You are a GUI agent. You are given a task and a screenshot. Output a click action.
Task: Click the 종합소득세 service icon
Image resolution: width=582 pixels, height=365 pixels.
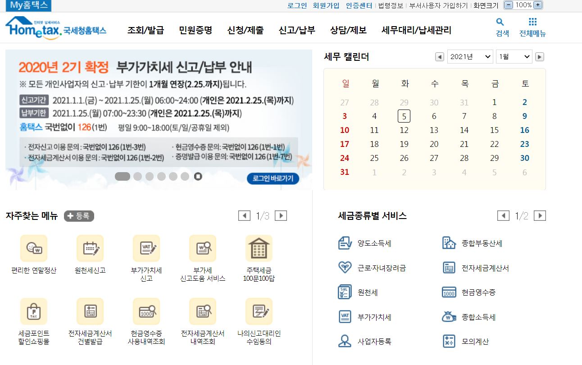pyautogui.click(x=449, y=317)
